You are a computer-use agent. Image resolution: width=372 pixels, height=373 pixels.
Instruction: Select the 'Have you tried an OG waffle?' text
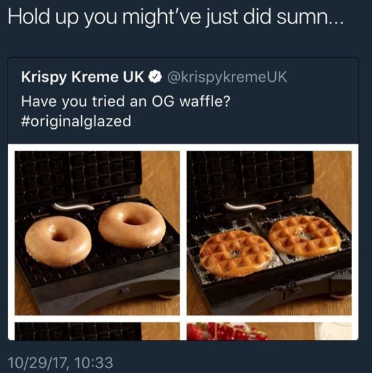coord(126,102)
